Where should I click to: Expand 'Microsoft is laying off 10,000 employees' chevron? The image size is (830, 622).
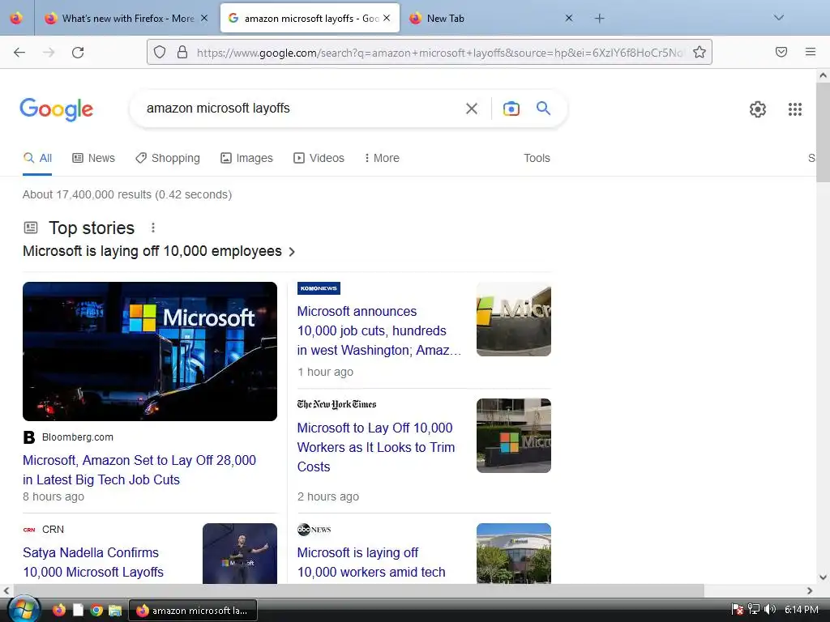292,252
